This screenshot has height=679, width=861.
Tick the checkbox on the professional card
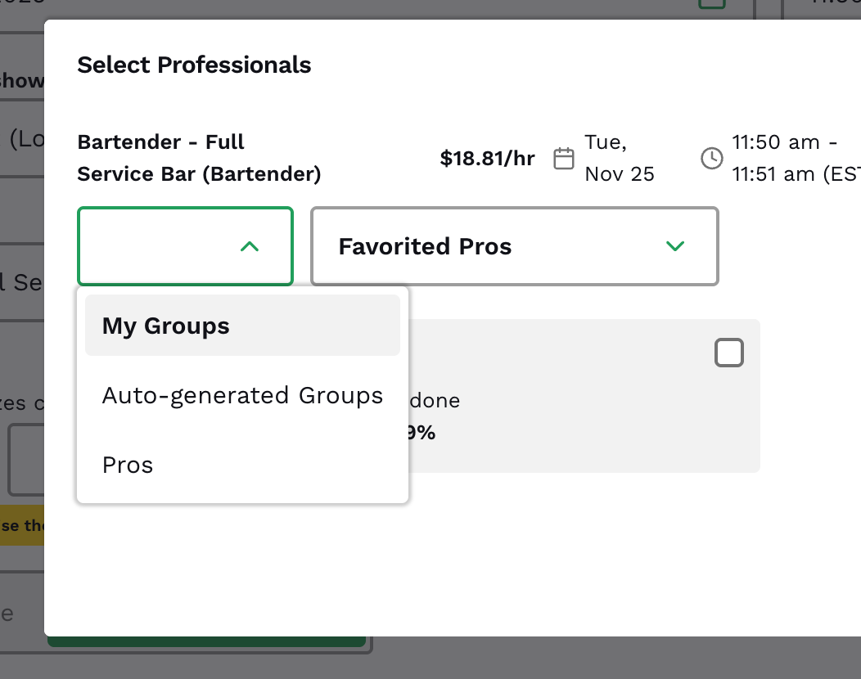pyautogui.click(x=729, y=353)
